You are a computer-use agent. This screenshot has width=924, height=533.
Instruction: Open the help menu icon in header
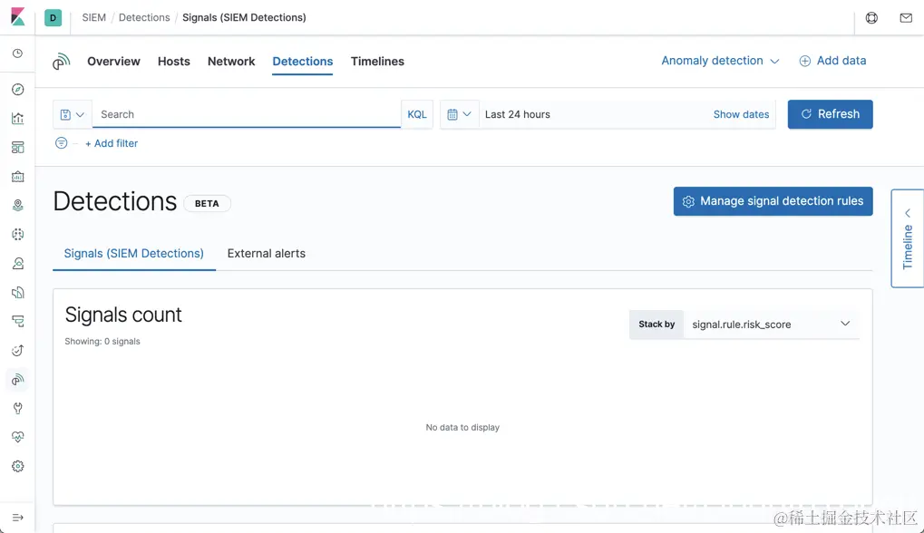coord(871,17)
